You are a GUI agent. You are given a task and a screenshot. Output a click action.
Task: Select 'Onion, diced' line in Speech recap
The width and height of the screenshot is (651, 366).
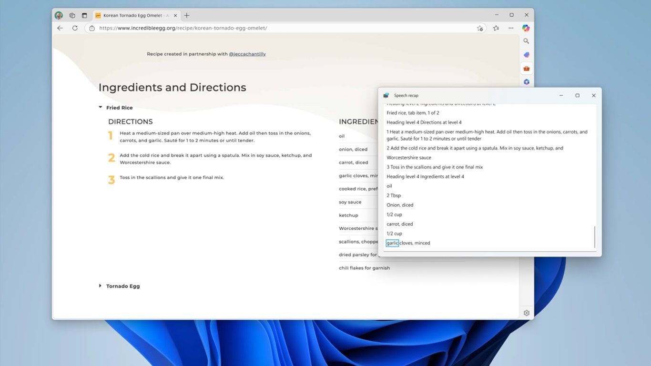pos(400,205)
